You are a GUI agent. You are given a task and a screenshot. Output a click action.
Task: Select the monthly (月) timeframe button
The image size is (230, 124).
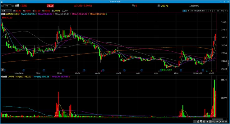point(192,11)
